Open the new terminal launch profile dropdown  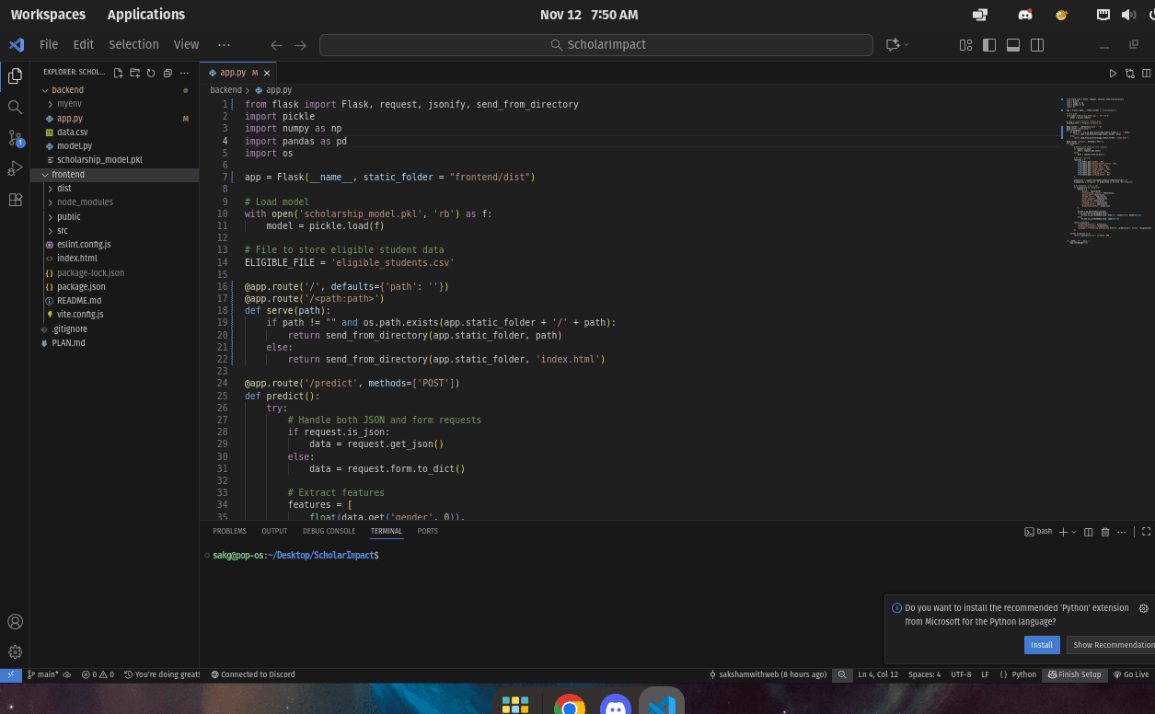[x=1073, y=532]
